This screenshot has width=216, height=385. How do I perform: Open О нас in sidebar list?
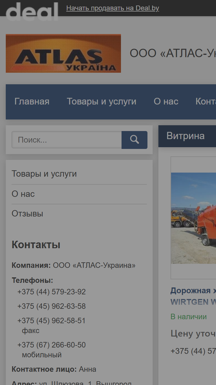pyautogui.click(x=23, y=194)
